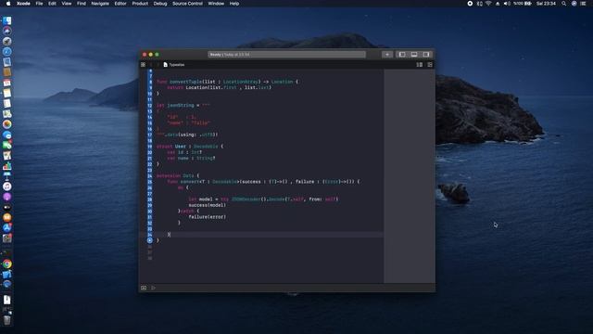Viewport: 593px width, 334px height.
Task: Open the Typealias file jump bar
Action: [174, 65]
